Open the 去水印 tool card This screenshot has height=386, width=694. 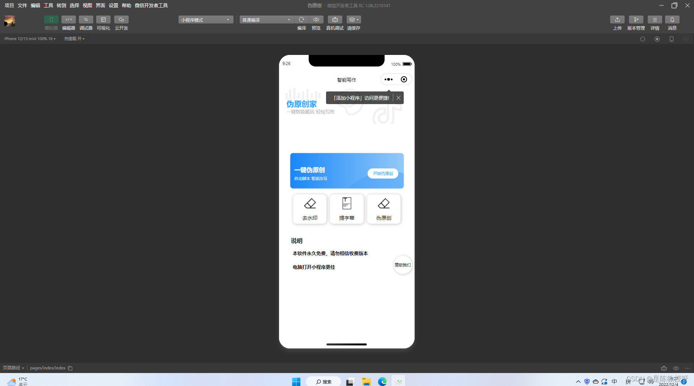tap(310, 209)
